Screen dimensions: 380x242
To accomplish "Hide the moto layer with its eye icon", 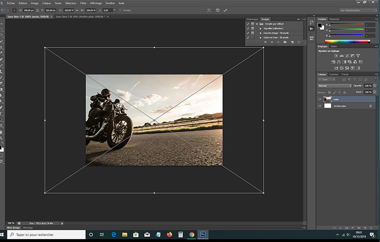I will (320, 99).
